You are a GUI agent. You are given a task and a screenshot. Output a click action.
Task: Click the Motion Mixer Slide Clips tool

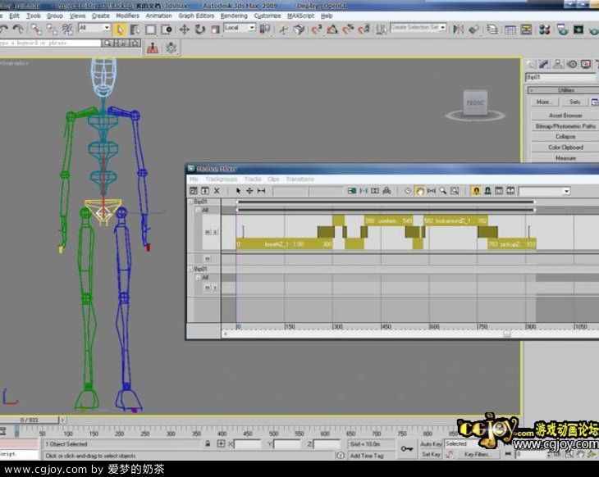pos(261,191)
